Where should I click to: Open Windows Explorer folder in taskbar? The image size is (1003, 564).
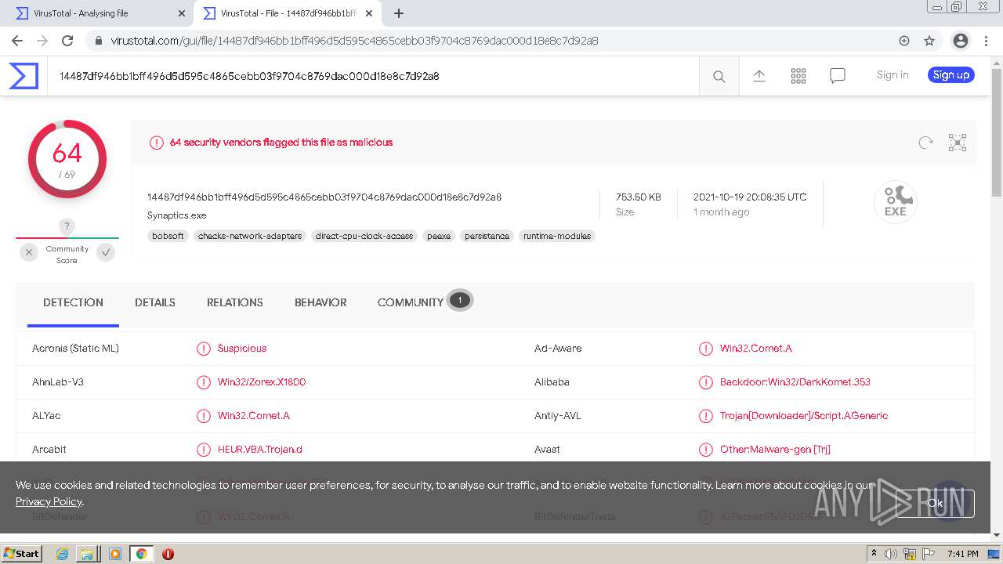coord(87,554)
